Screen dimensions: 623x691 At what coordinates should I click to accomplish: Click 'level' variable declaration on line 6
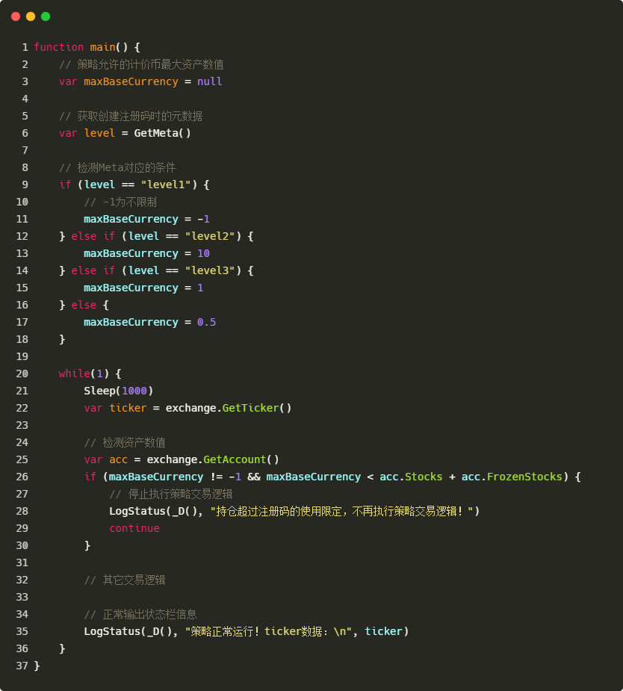tap(99, 133)
